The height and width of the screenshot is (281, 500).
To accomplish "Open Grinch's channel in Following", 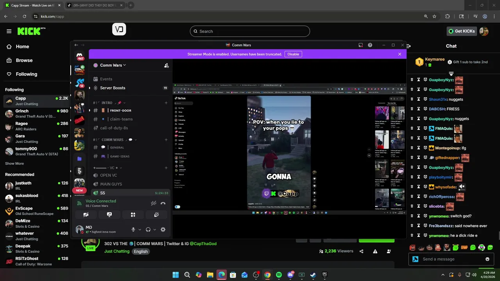I will coord(36,114).
